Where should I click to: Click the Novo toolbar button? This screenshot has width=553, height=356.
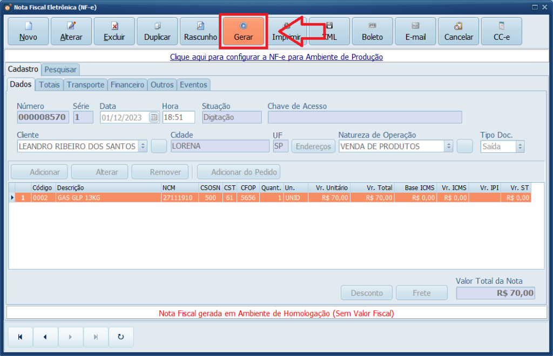[28, 31]
